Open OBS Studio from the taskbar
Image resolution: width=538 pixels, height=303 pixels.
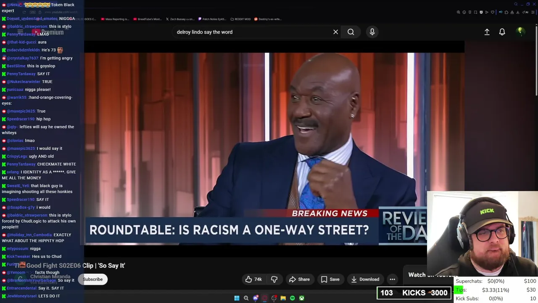click(274, 298)
